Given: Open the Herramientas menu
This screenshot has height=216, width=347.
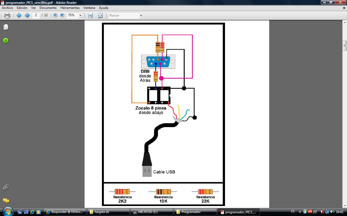Looking at the screenshot, I should pyautogui.click(x=70, y=8).
